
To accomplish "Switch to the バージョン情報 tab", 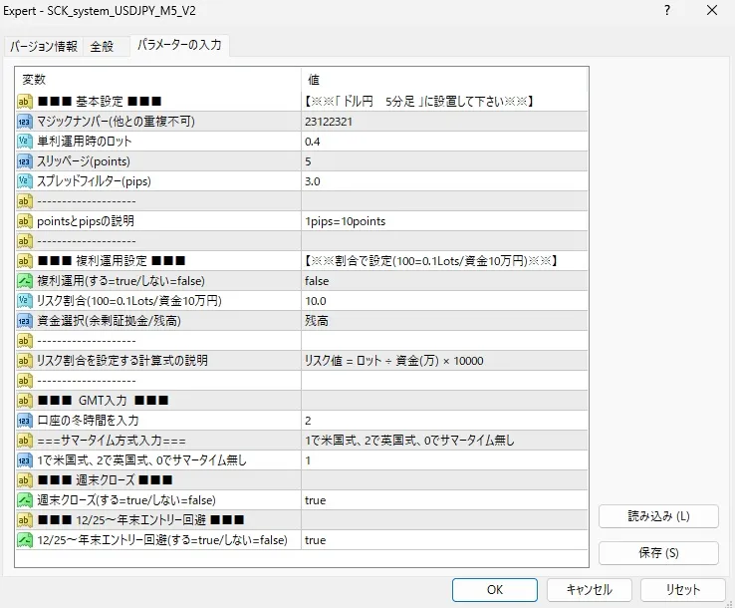I will (x=44, y=47).
